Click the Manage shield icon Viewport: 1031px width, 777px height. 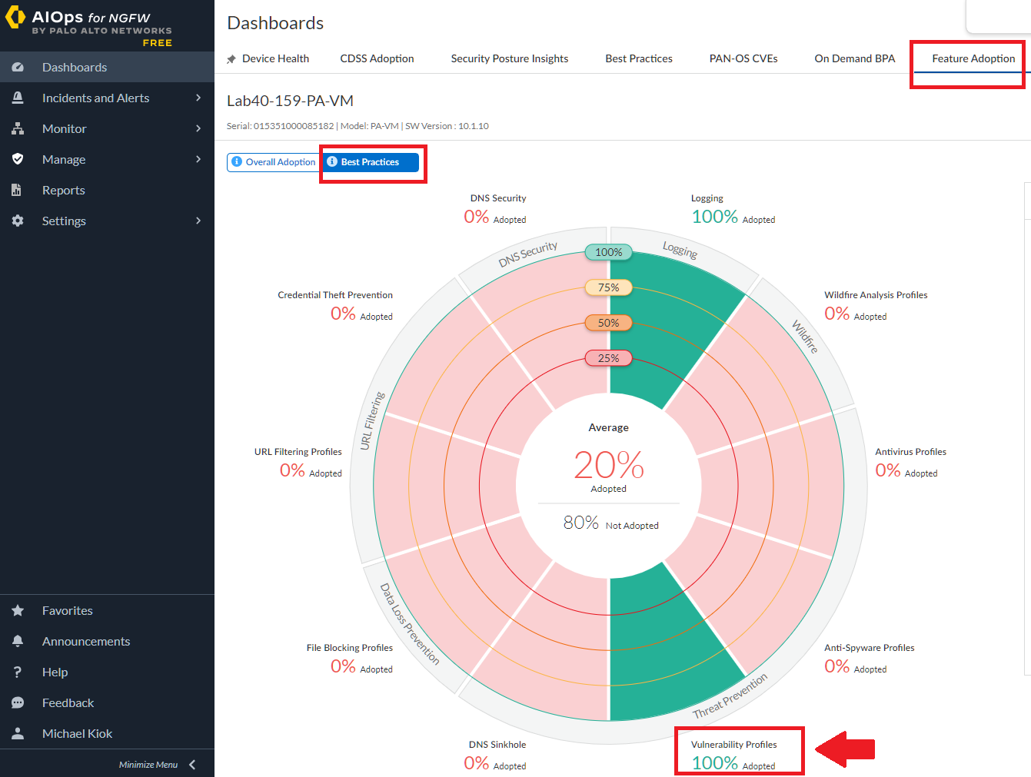click(18, 160)
